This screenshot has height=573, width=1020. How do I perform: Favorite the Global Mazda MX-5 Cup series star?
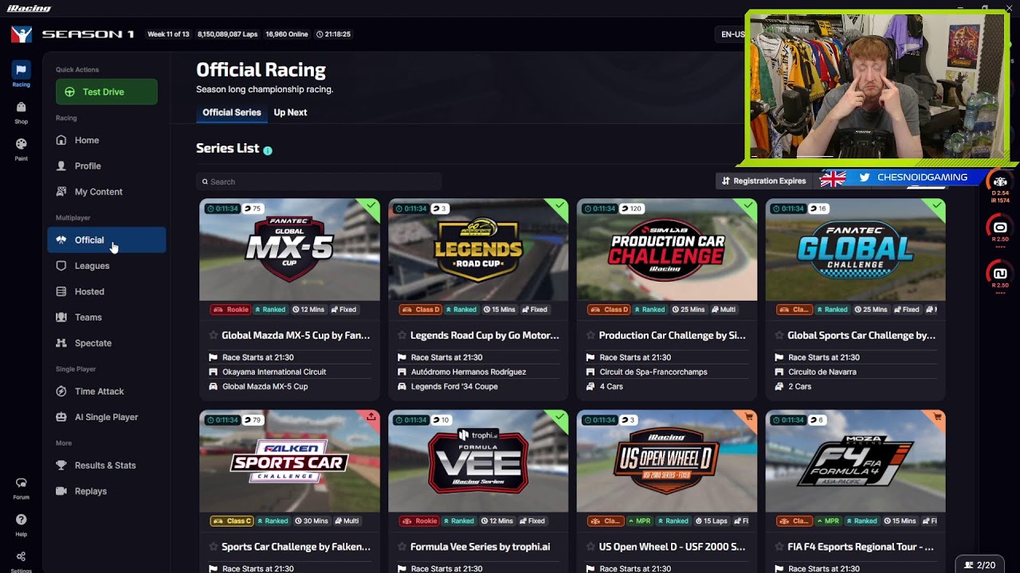[x=214, y=335]
